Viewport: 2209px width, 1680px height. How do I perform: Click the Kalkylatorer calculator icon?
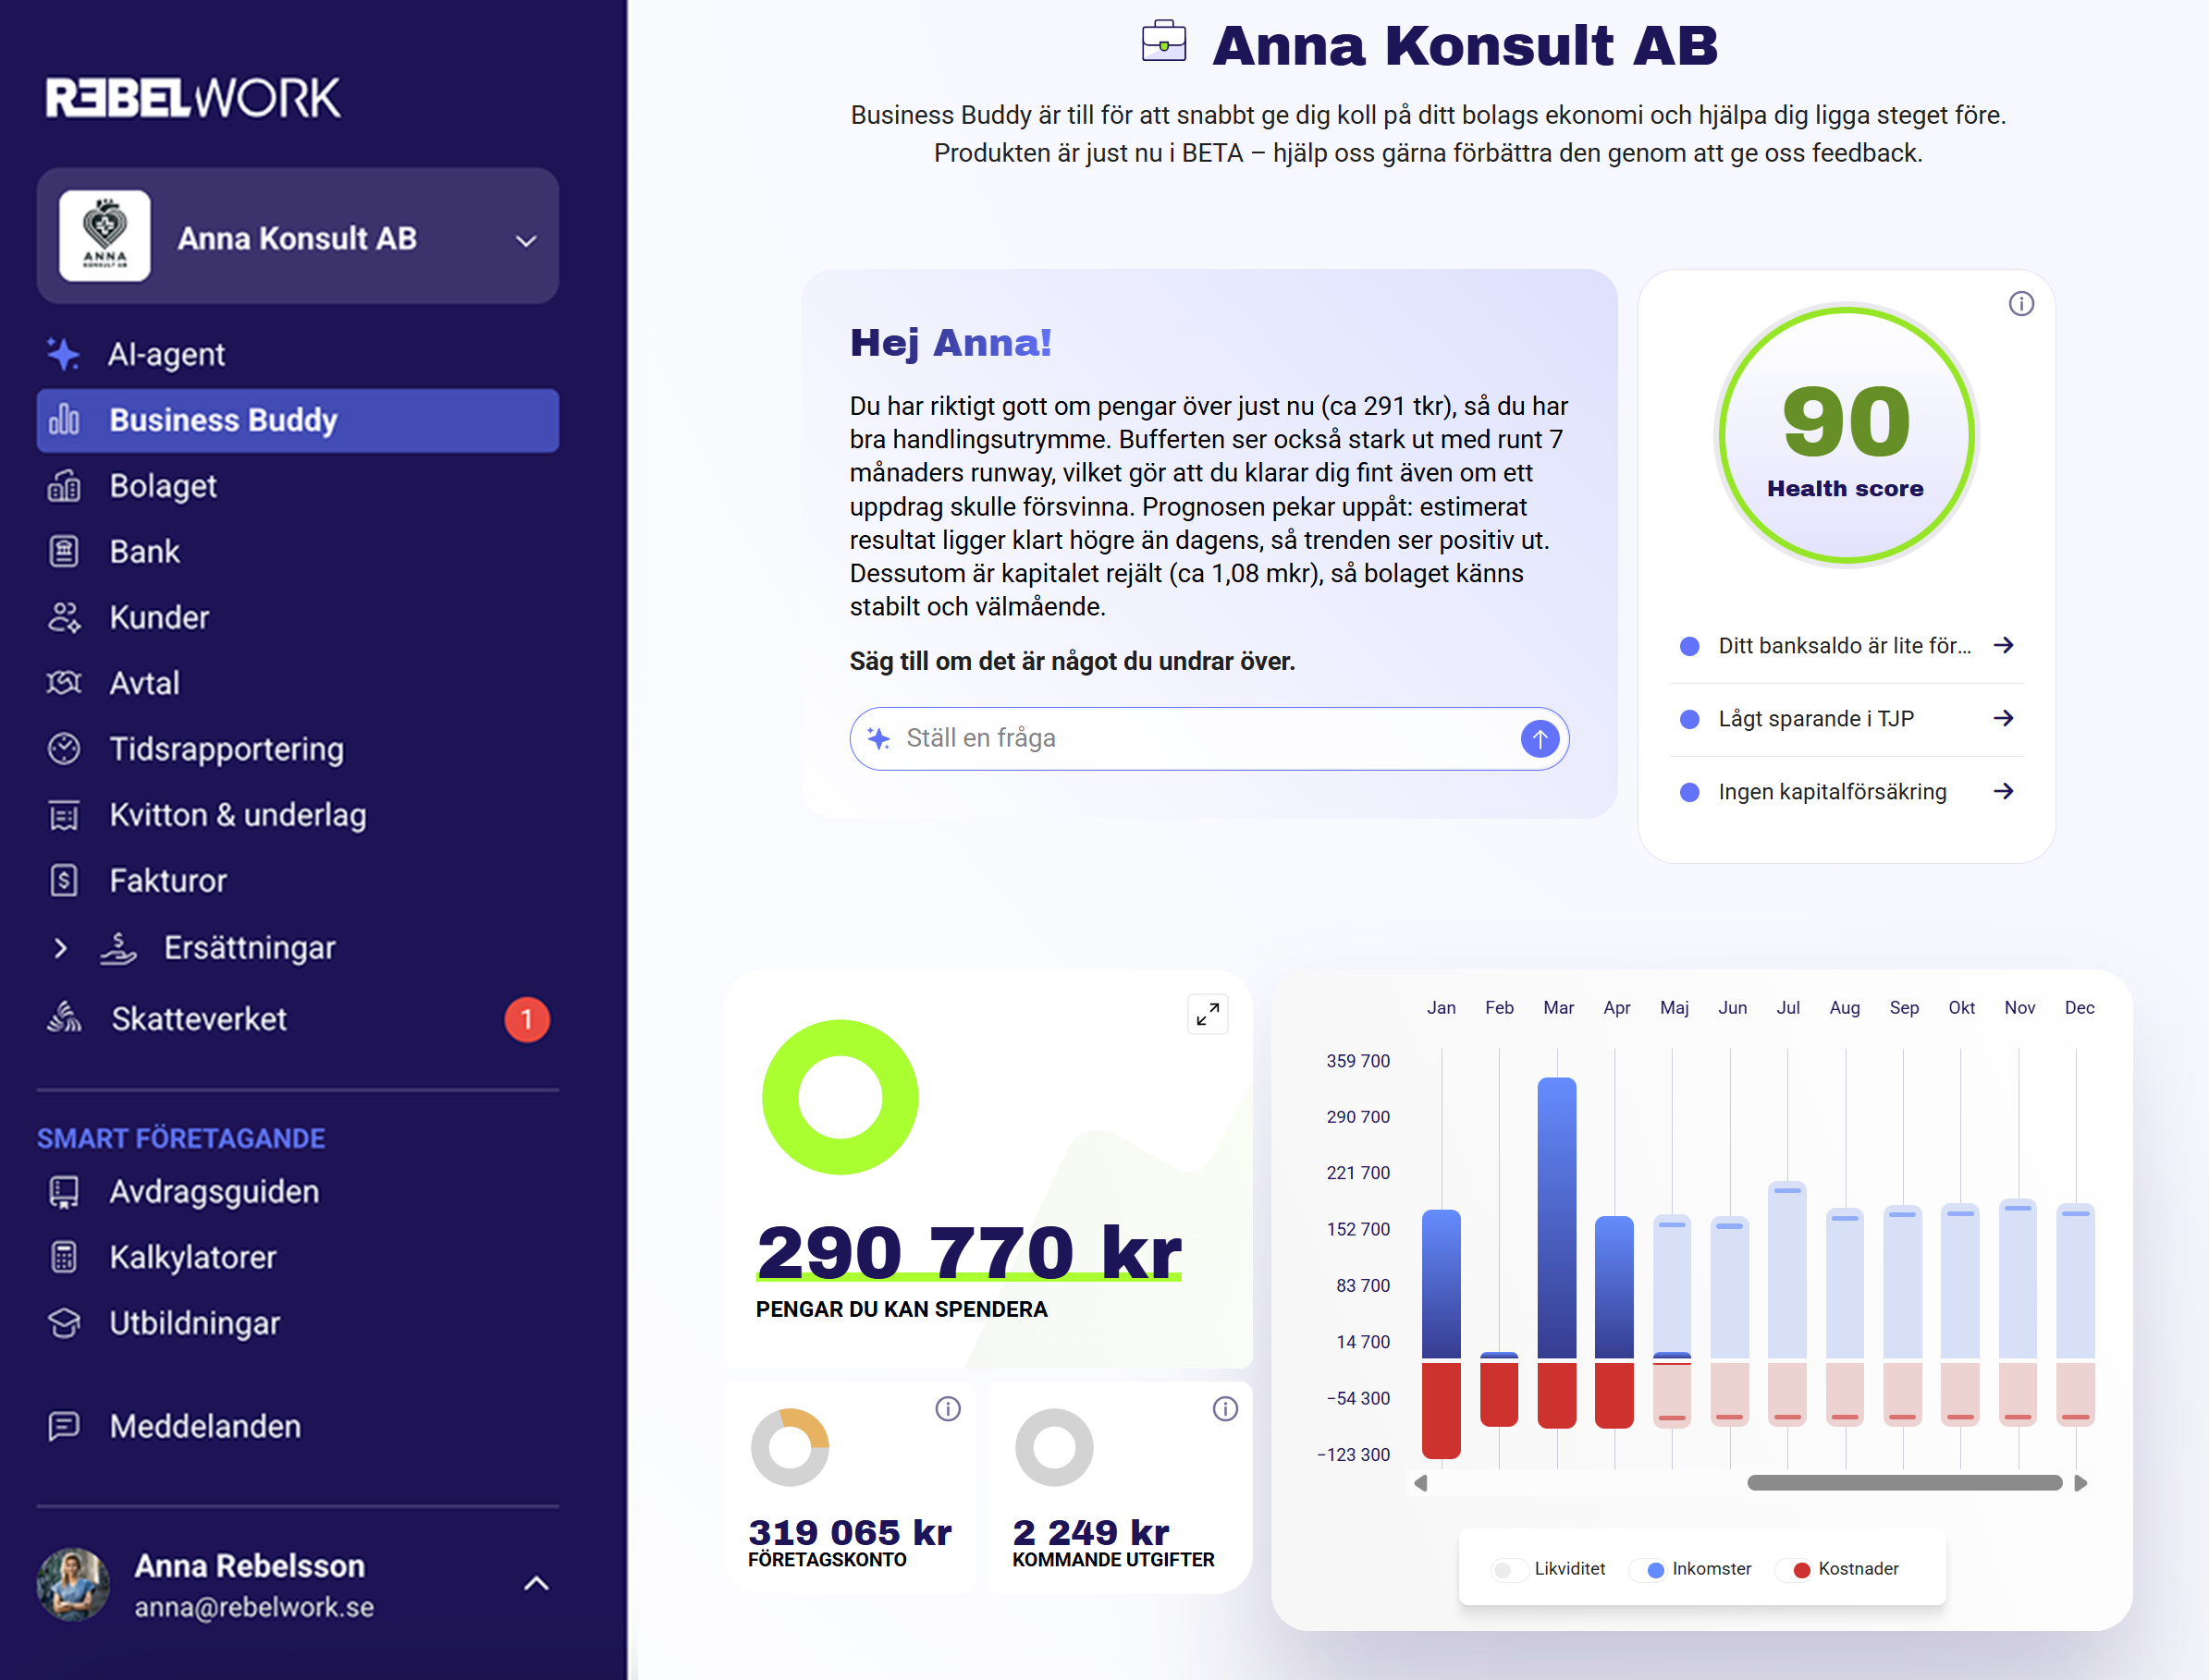coord(63,1257)
